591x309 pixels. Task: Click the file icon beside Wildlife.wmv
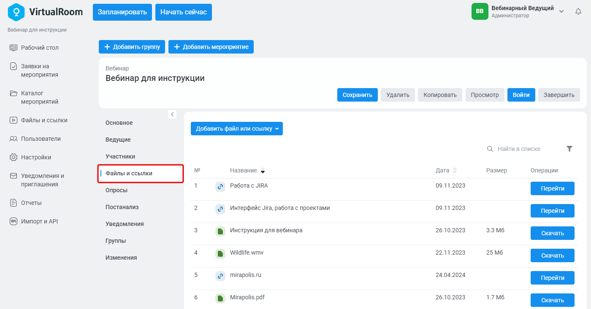coord(220,254)
